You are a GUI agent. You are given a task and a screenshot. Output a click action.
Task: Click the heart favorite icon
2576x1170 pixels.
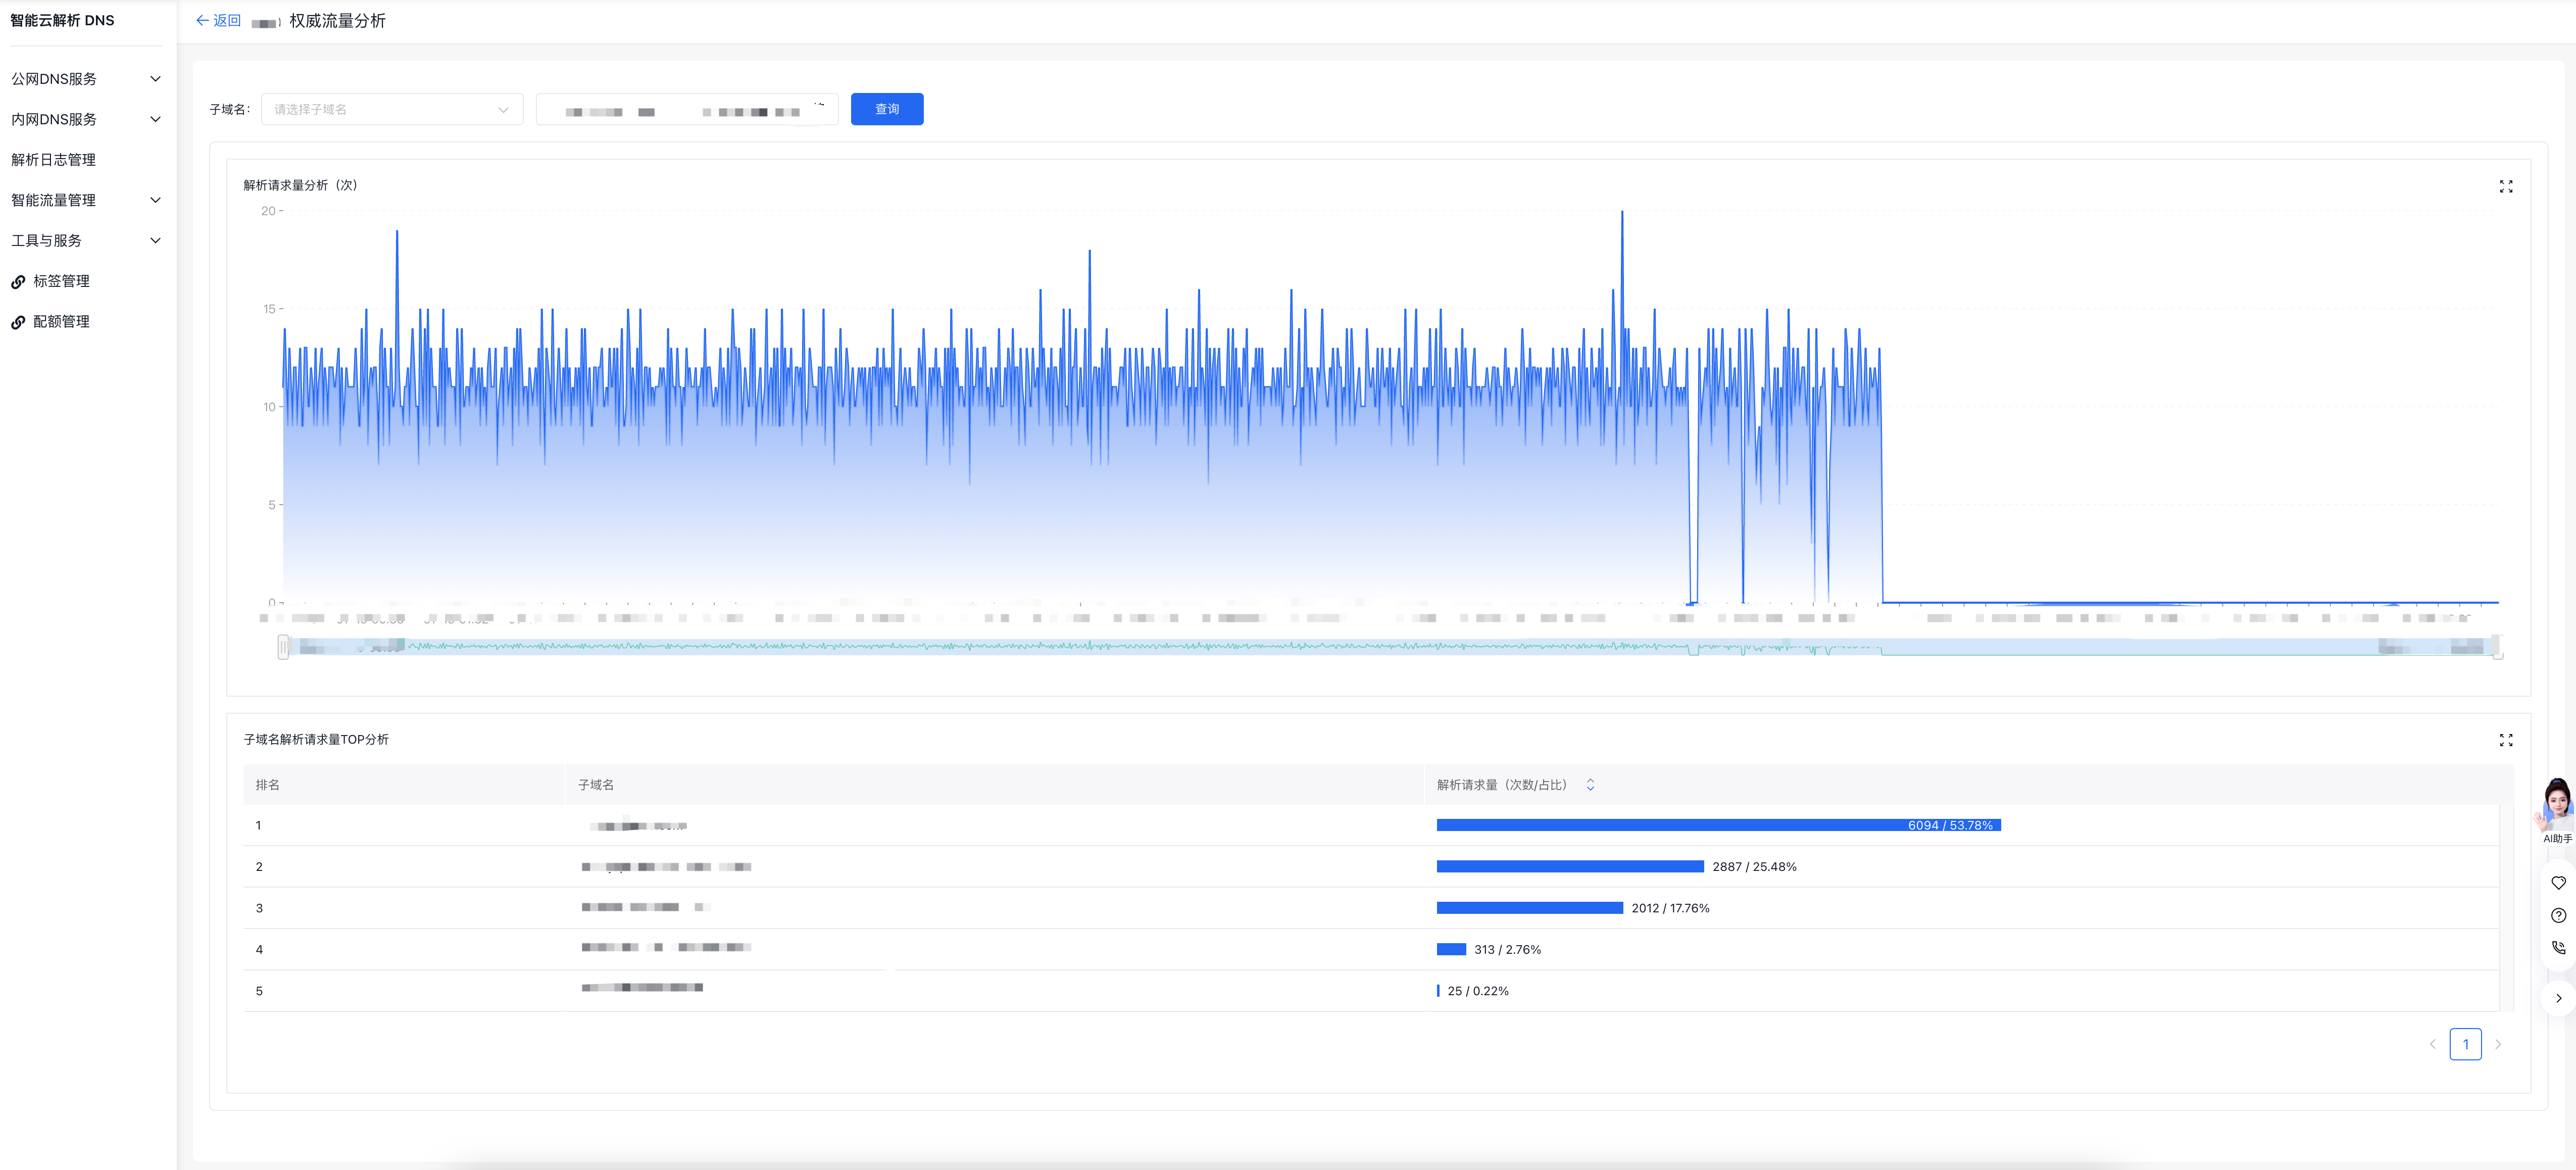point(2558,883)
